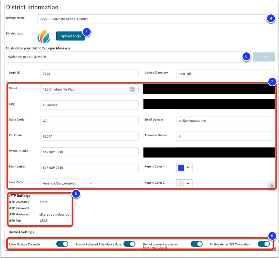Click the autofill icon in Street field
279x258 pixels.
[132, 89]
